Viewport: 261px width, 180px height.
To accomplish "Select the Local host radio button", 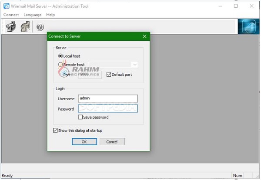I will click(x=60, y=56).
